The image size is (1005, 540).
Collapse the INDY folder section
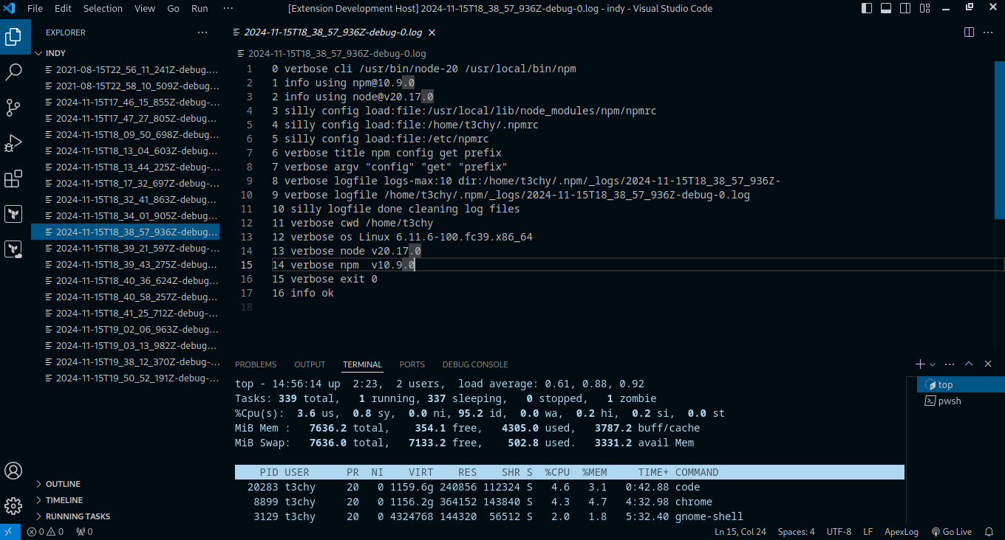(126, 53)
